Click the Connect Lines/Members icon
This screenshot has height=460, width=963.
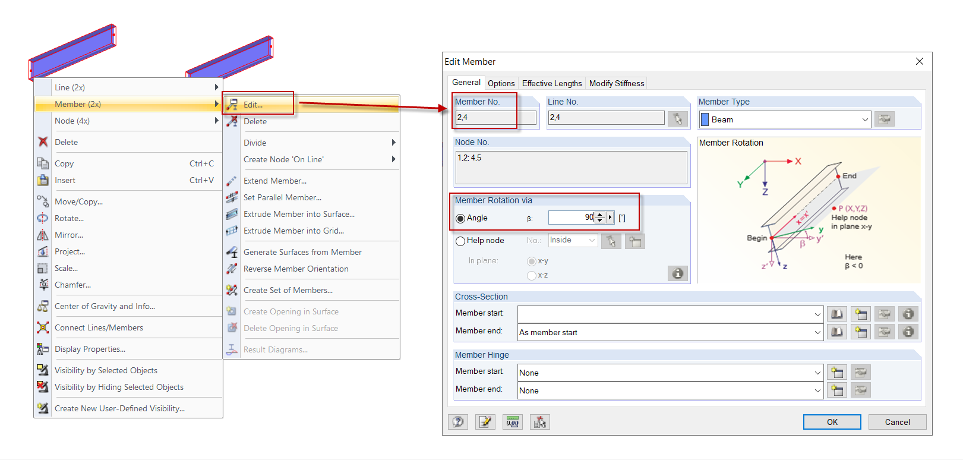43,327
